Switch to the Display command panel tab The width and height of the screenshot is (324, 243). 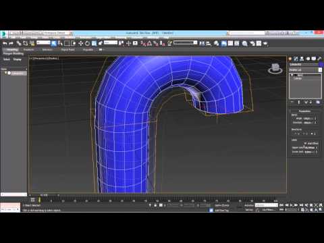[x=314, y=59]
